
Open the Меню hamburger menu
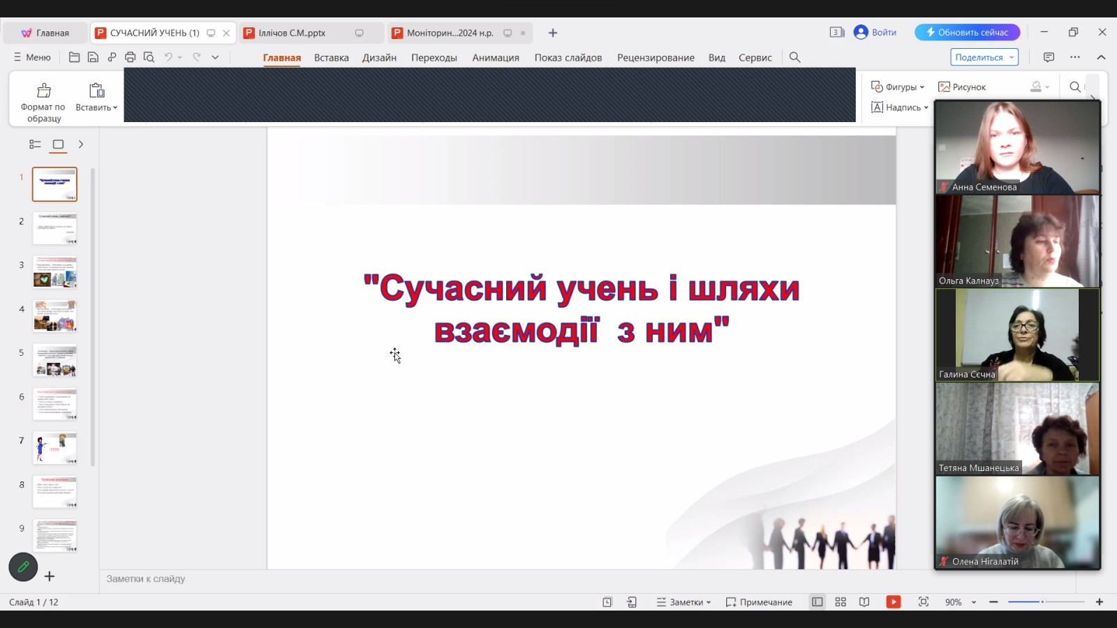pyautogui.click(x=32, y=57)
